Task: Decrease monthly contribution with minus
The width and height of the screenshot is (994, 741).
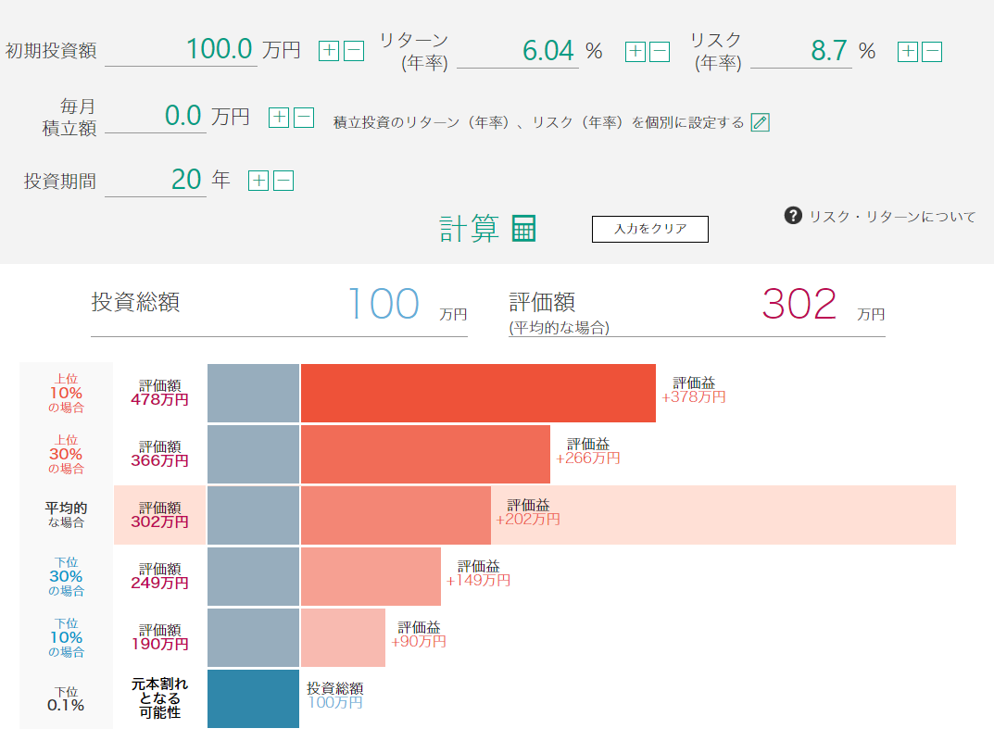Action: [x=304, y=118]
